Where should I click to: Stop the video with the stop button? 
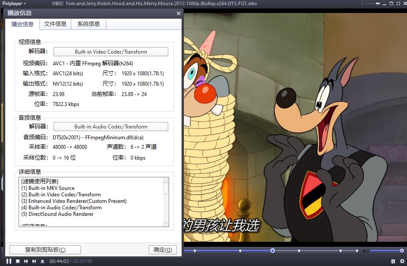(x=18, y=261)
